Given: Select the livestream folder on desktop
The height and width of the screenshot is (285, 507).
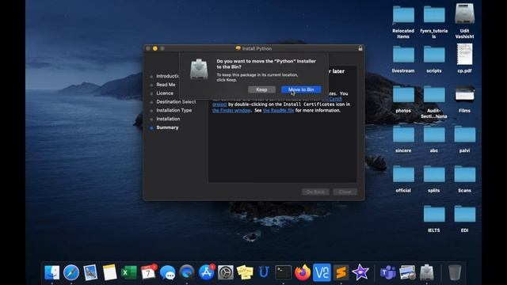Looking at the screenshot, I should coord(403,55).
